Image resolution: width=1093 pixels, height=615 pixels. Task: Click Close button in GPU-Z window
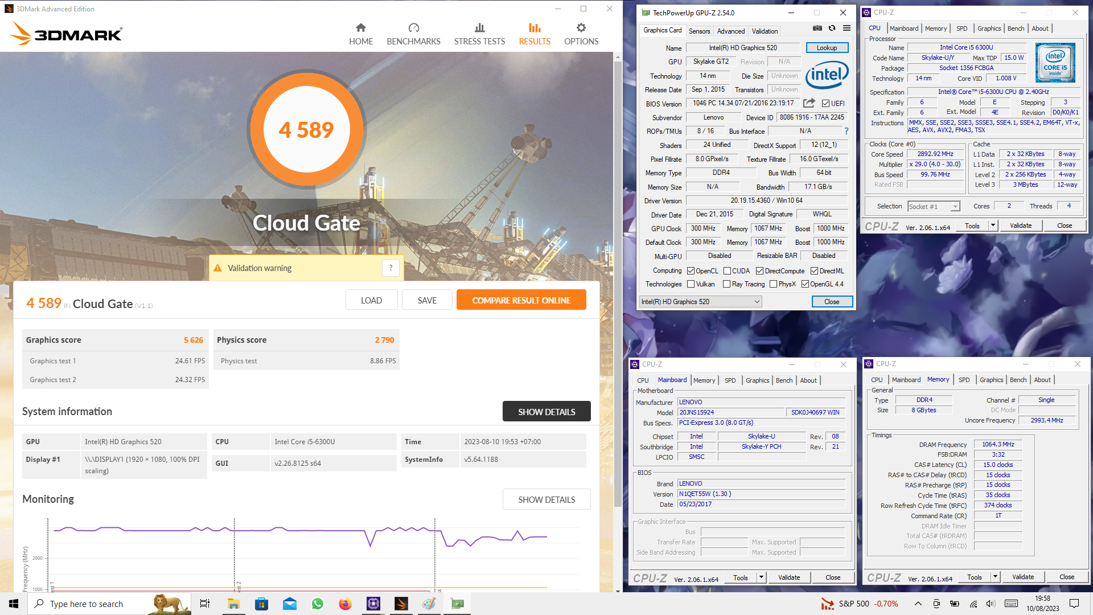[832, 302]
